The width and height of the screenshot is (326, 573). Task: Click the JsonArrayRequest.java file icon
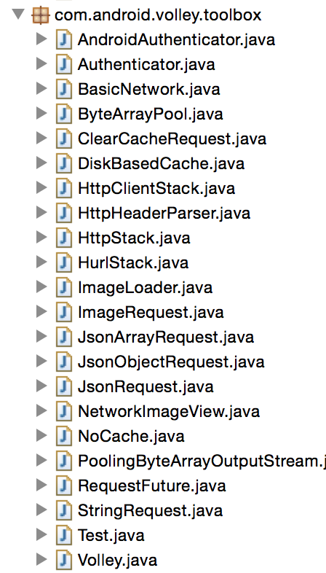64,338
